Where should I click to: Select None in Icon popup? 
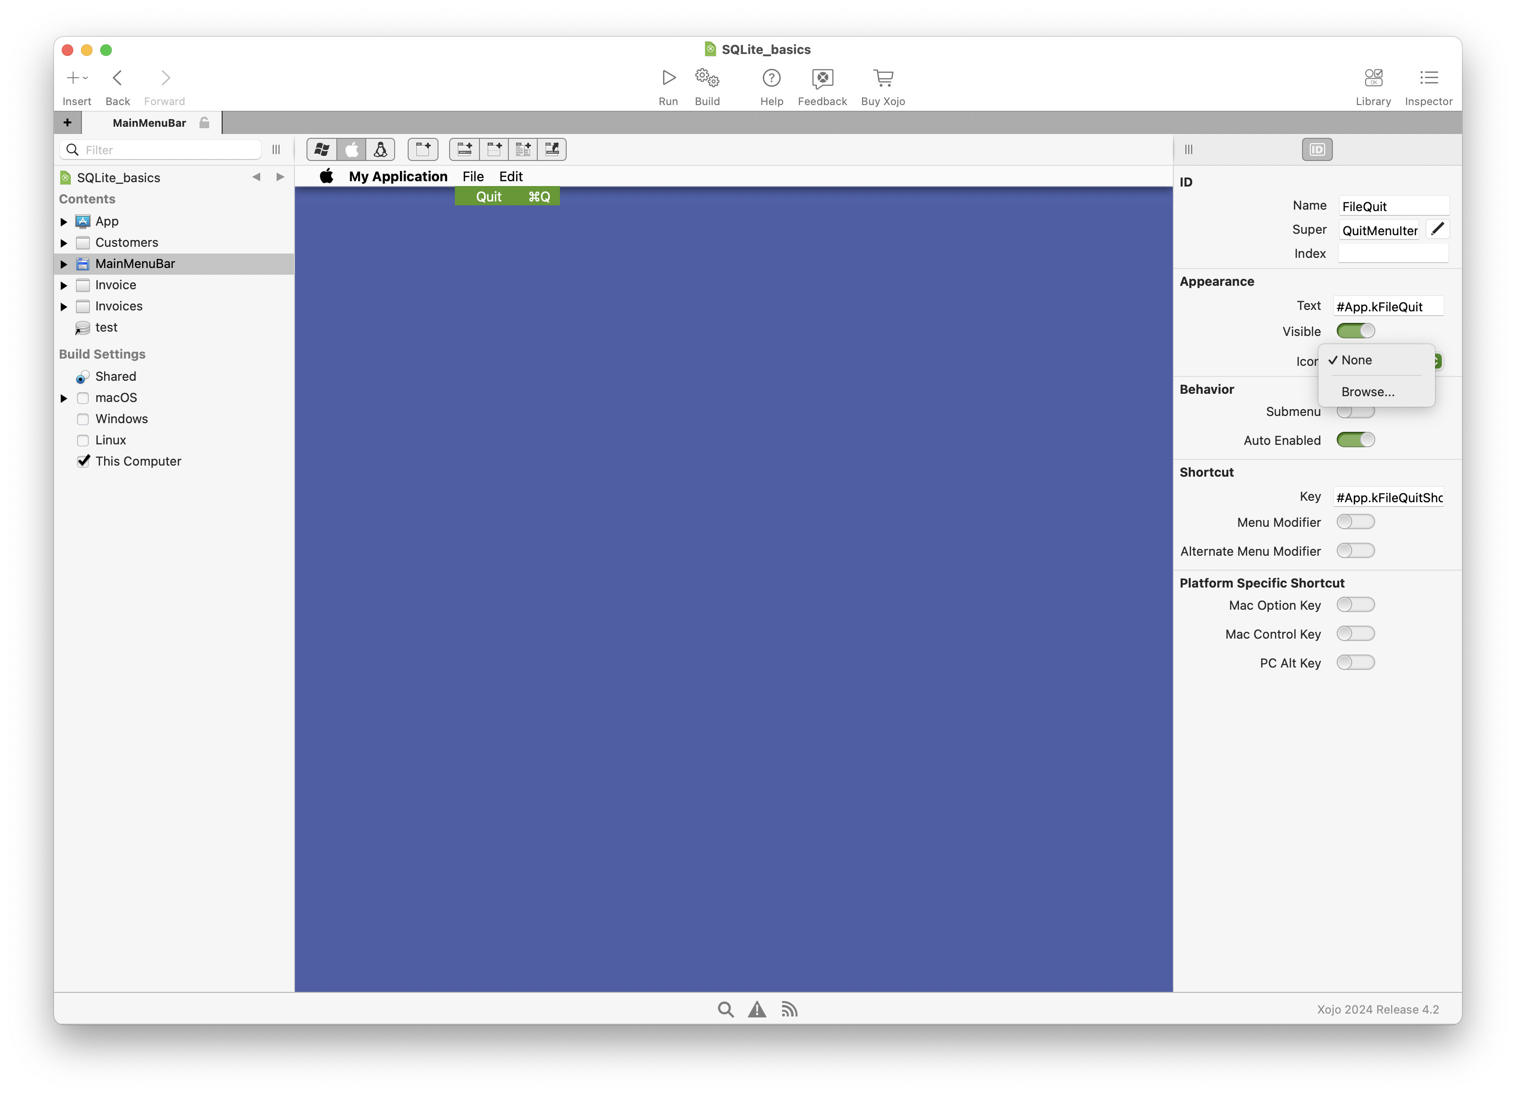tap(1376, 360)
